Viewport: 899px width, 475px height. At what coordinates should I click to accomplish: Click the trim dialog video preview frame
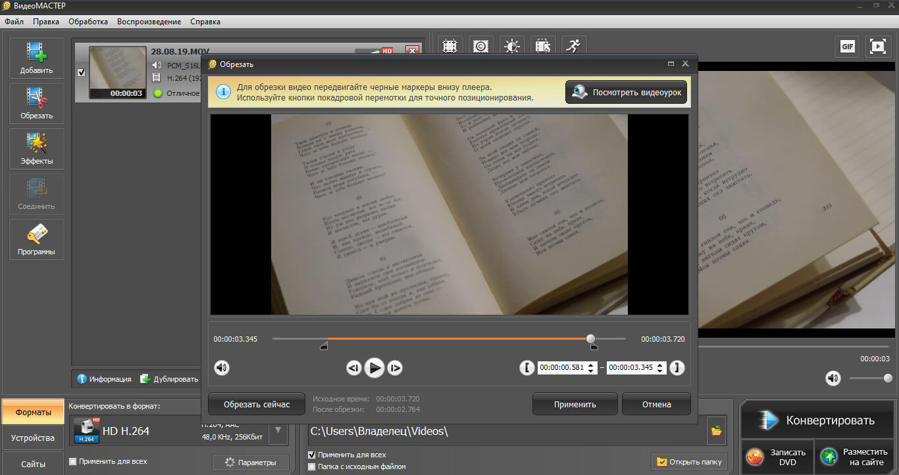pyautogui.click(x=449, y=214)
